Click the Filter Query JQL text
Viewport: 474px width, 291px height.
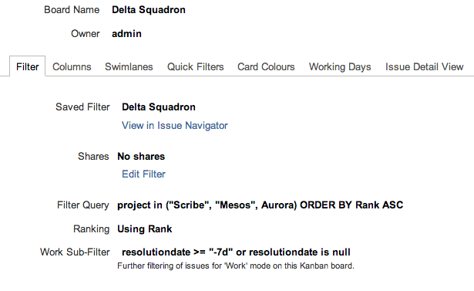click(x=261, y=205)
